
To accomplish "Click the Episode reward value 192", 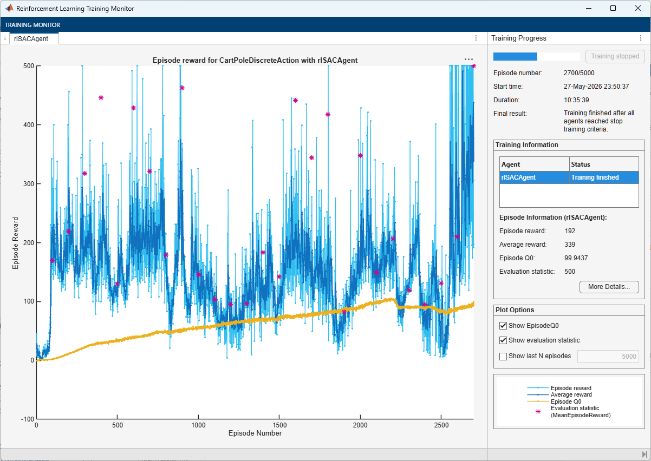I will (570, 231).
